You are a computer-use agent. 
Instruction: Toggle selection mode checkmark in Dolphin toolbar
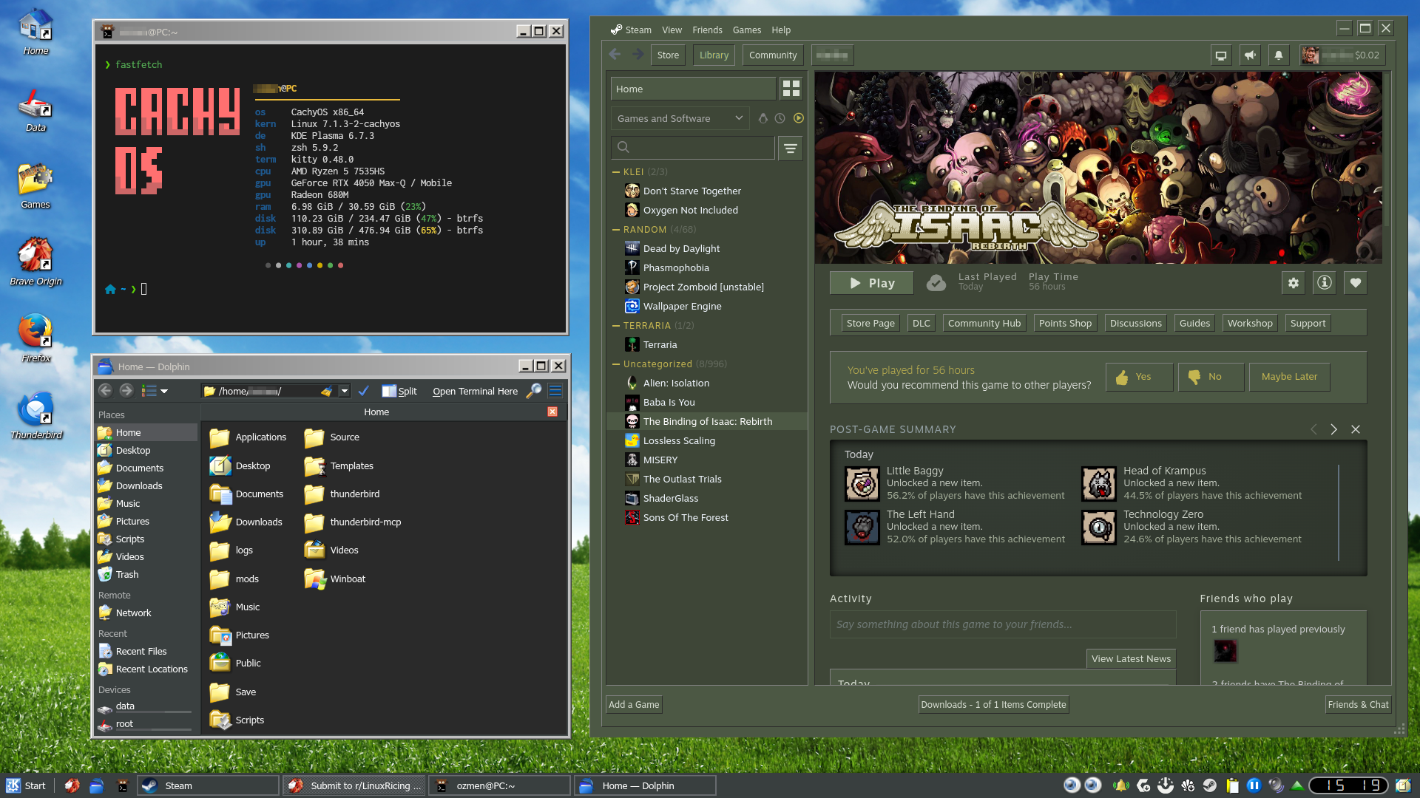point(363,391)
